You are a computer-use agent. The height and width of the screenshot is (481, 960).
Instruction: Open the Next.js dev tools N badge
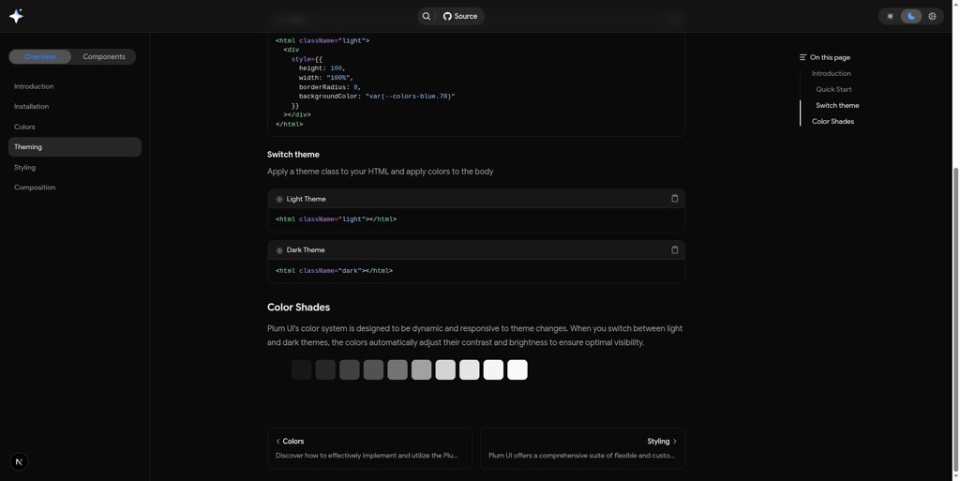click(19, 462)
